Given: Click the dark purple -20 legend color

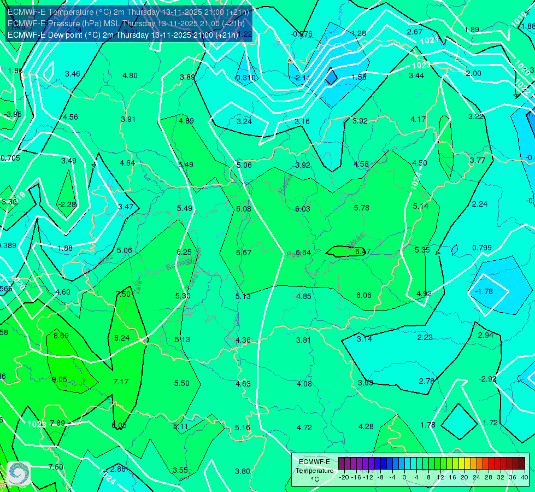Looking at the screenshot, I should click(341, 464).
